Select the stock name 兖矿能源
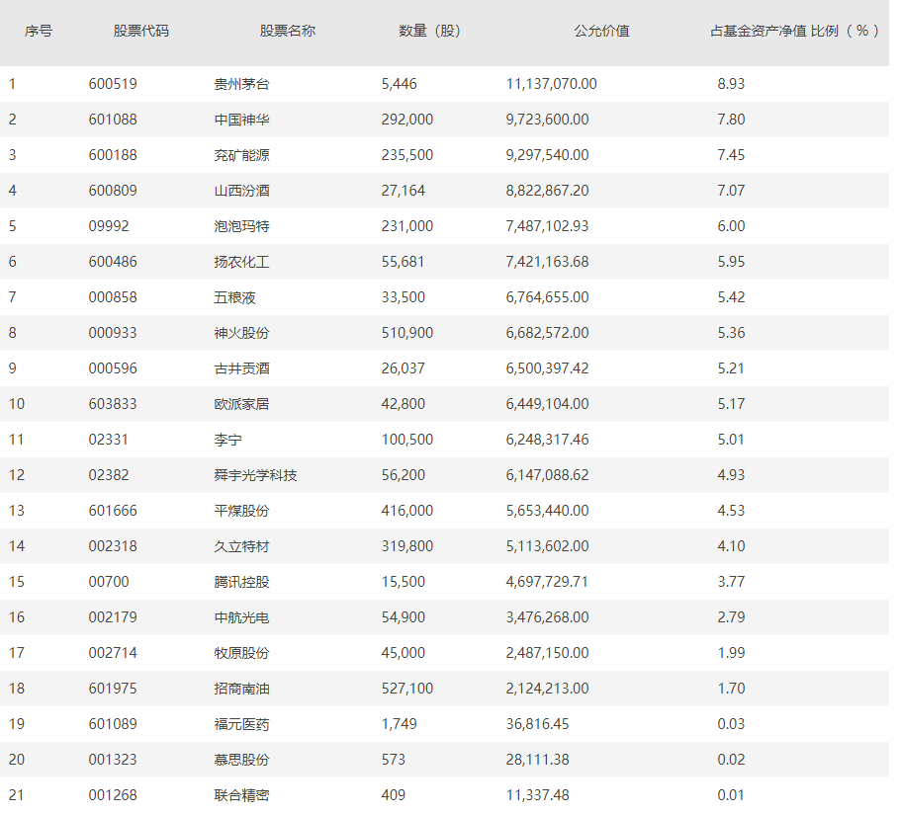The width and height of the screenshot is (899, 815). click(241, 155)
